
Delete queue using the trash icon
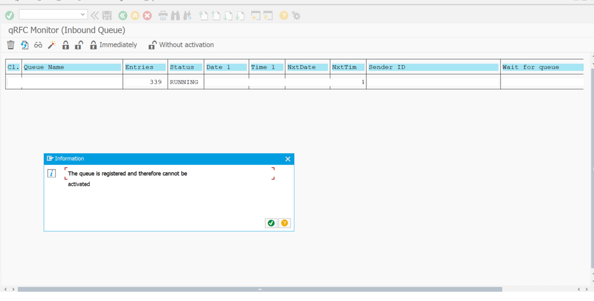pyautogui.click(x=11, y=45)
